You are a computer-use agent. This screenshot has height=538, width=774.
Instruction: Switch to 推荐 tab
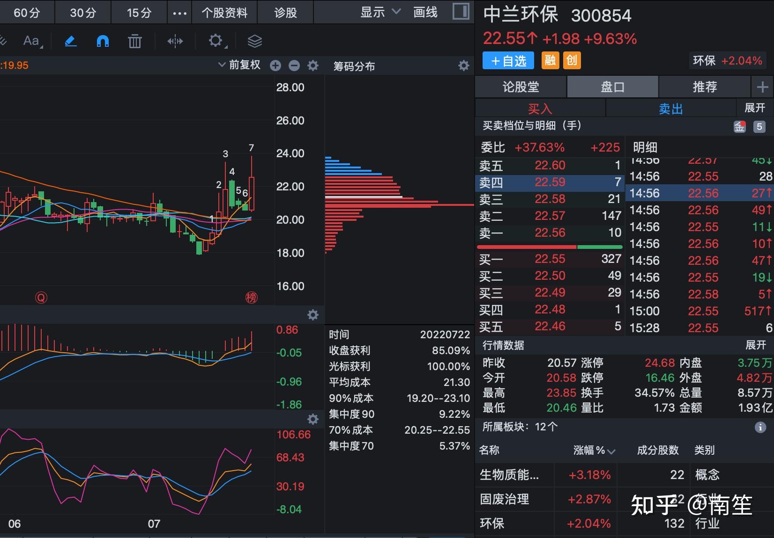click(705, 87)
